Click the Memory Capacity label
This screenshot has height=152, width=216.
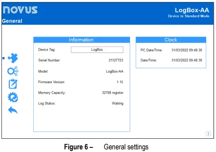click(52, 93)
